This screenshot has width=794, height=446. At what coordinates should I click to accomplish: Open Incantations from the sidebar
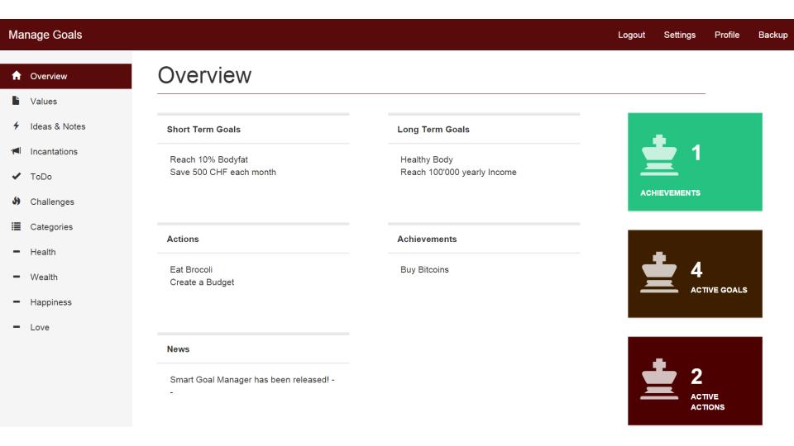coord(66,151)
